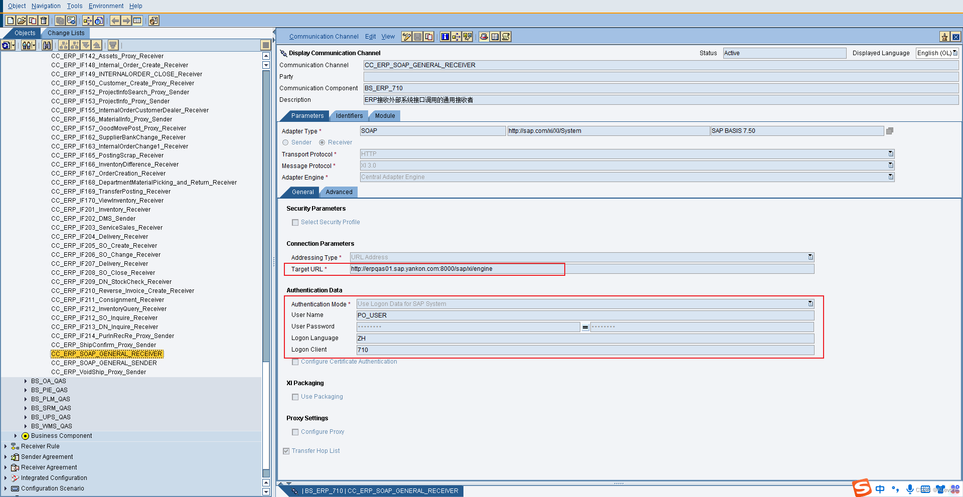963x497 pixels.
Task: Click the red top hat wizard icon
Action: pyautogui.click(x=484, y=37)
